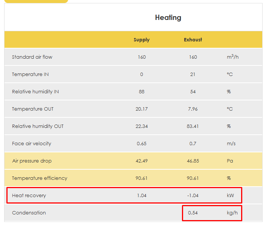Select supply Relative humidity OUT value 22.34

coord(142,126)
